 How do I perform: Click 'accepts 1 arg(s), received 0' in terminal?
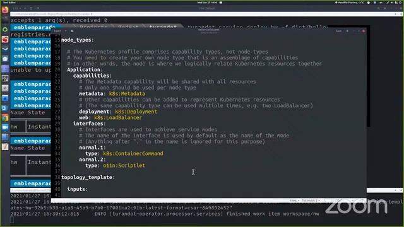pos(59,20)
